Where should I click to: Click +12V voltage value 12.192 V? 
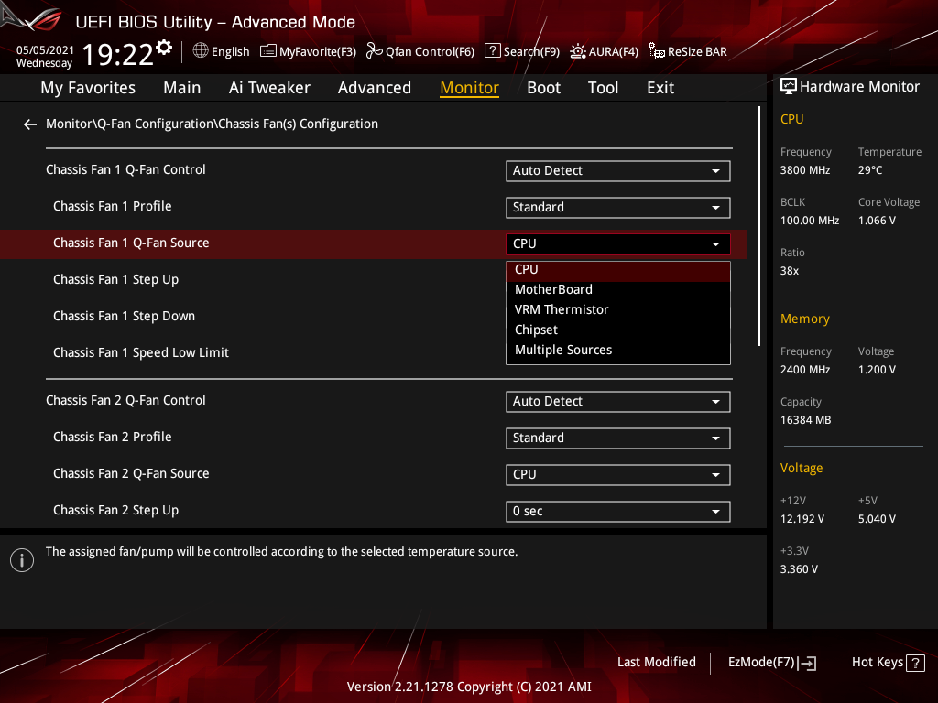[802, 519]
